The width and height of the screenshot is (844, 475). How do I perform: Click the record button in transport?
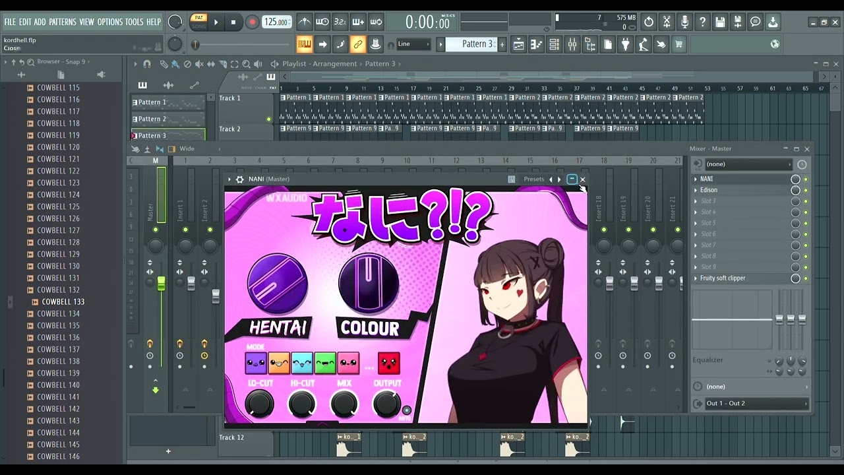coord(252,22)
